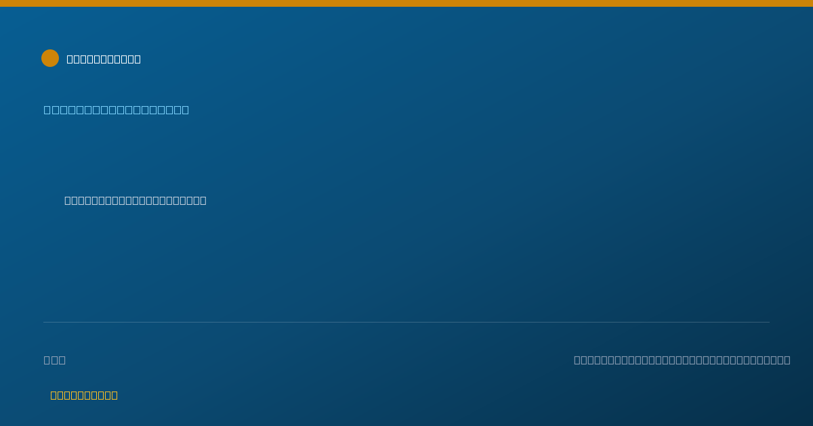The image size is (813, 426).
Task: Click the orange accent bar atop the page
Action: pos(406,3)
